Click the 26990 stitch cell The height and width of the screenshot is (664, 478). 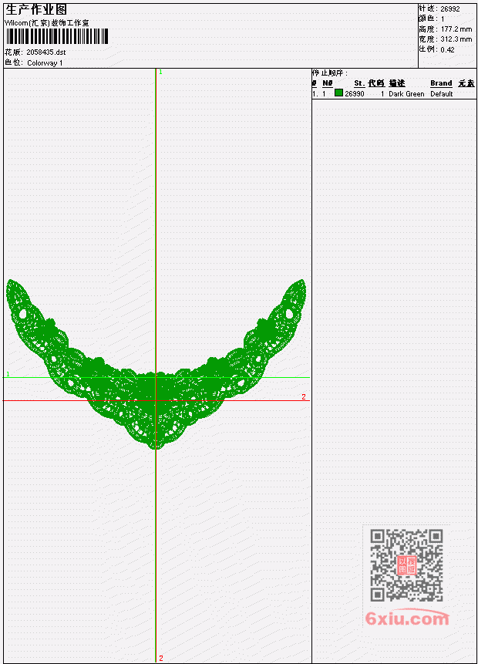pyautogui.click(x=355, y=93)
